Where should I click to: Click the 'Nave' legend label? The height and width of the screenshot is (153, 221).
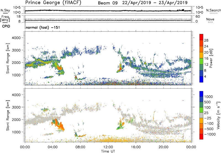tap(210, 19)
